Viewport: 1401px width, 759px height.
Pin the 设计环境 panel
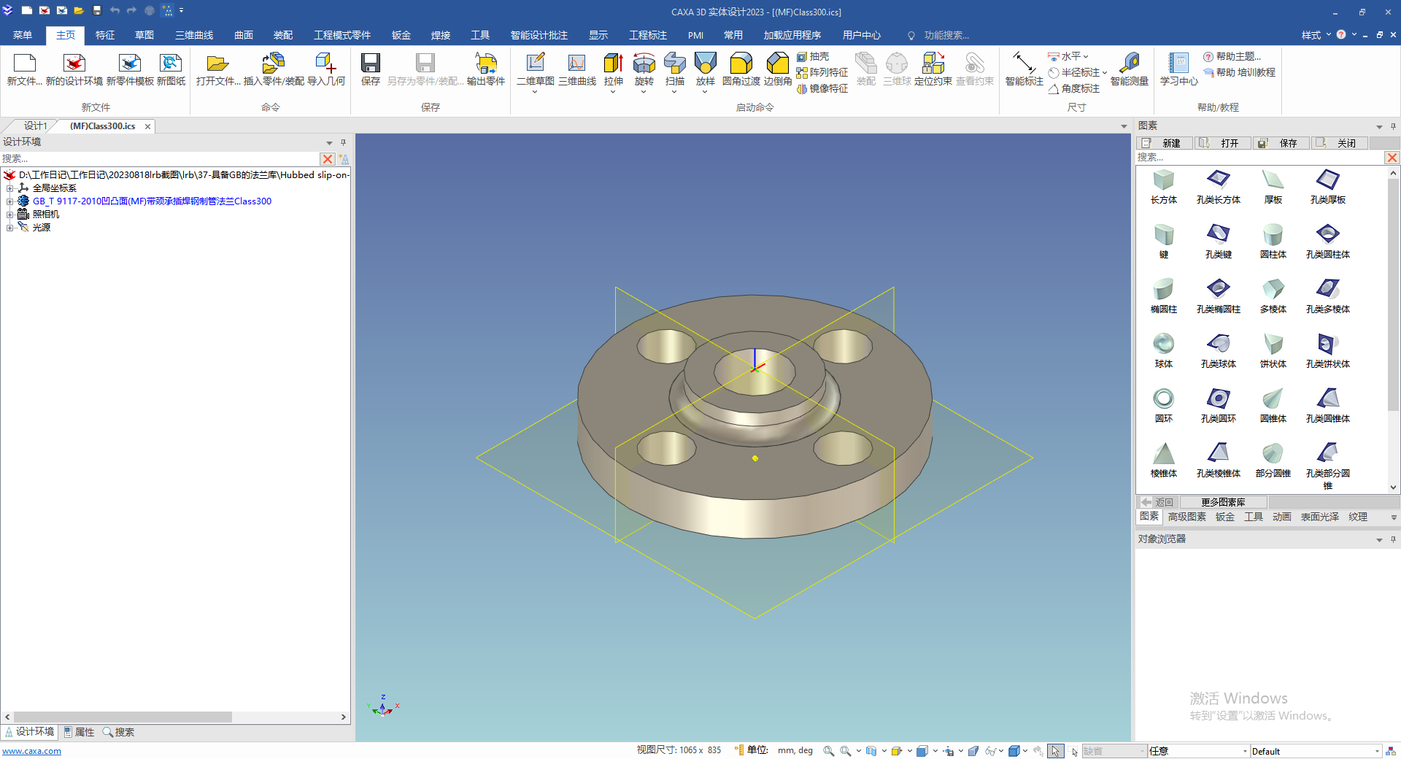pos(343,142)
